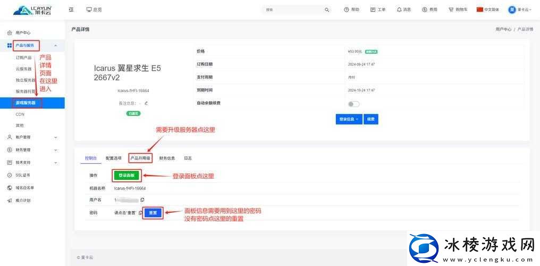This screenshot has width=540, height=266.
Task: Edit the 备注信息 note with the pencil icon
Action: tap(146, 103)
